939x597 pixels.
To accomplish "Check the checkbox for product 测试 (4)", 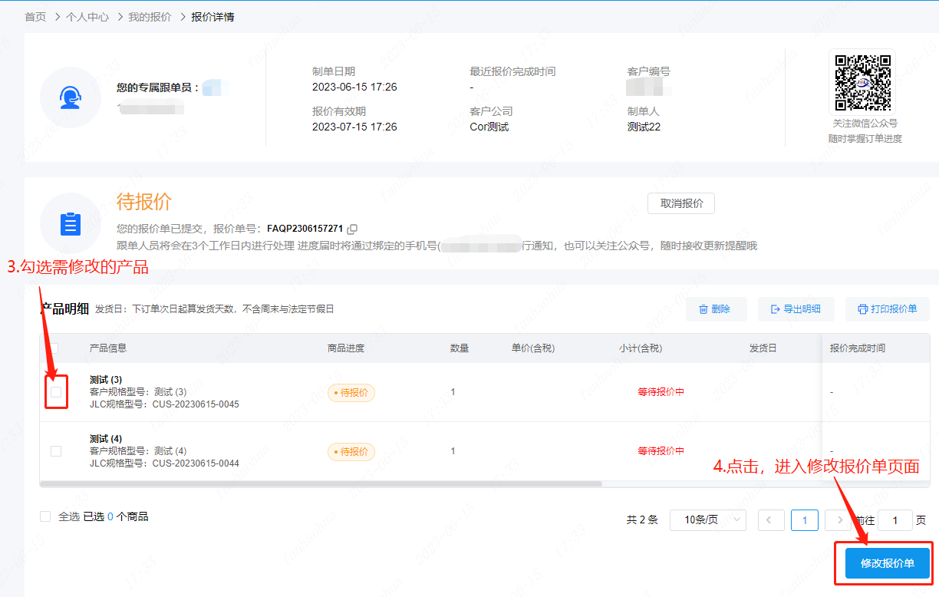I will [x=56, y=451].
